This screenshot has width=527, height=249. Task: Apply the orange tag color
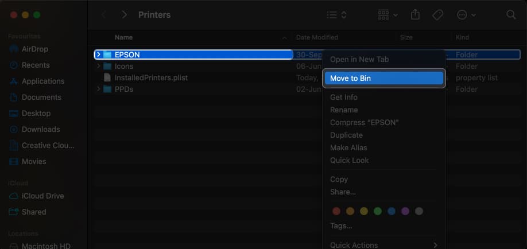[x=350, y=211]
